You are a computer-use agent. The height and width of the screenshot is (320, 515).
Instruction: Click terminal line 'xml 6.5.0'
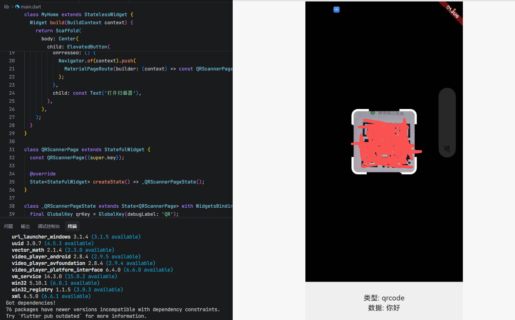click(51, 297)
